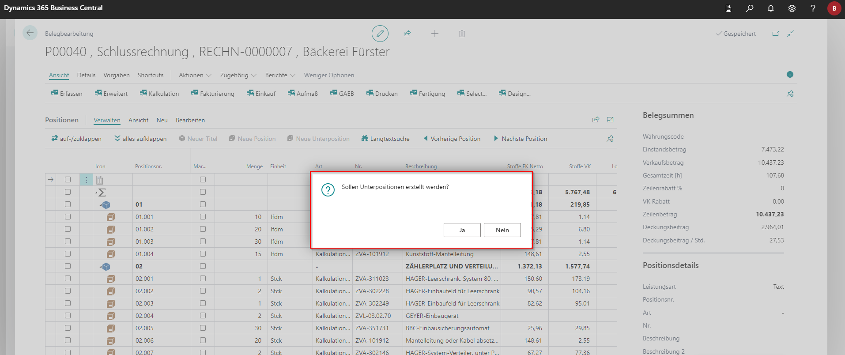The height and width of the screenshot is (355, 845).
Task: Switch to the Vorgaben tab
Action: 117,75
